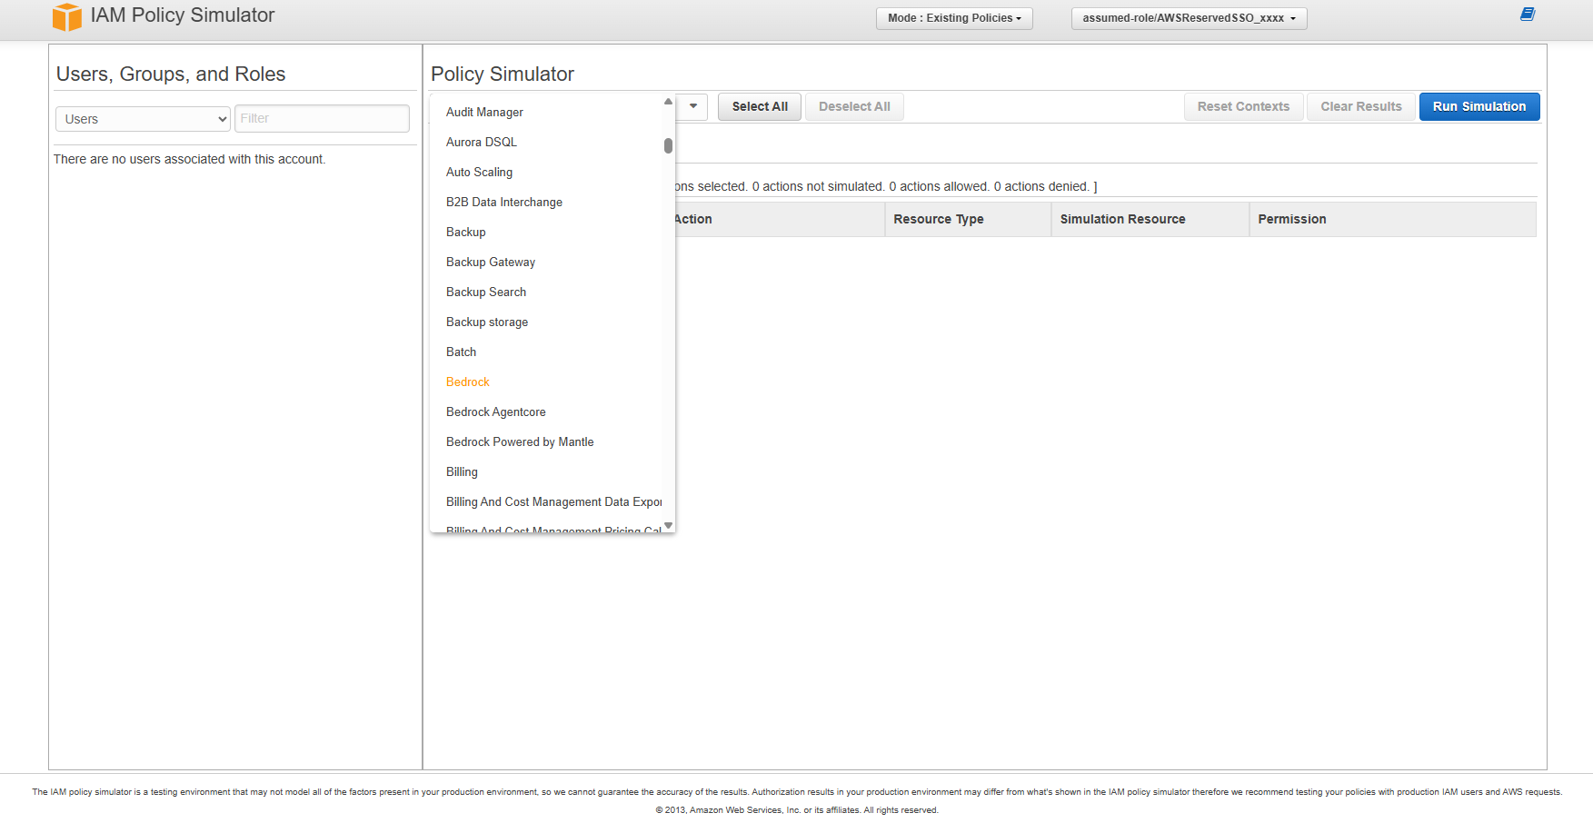The height and width of the screenshot is (823, 1593).
Task: Click the Reset Contexts button
Action: (1242, 106)
